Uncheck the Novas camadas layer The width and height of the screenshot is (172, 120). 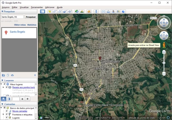pos(7,111)
